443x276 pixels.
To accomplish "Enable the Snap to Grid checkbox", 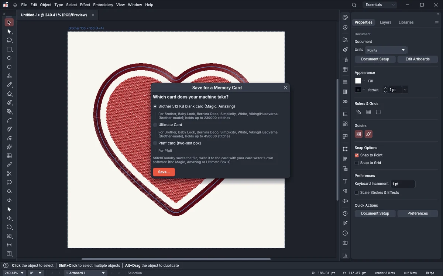I will click(357, 163).
